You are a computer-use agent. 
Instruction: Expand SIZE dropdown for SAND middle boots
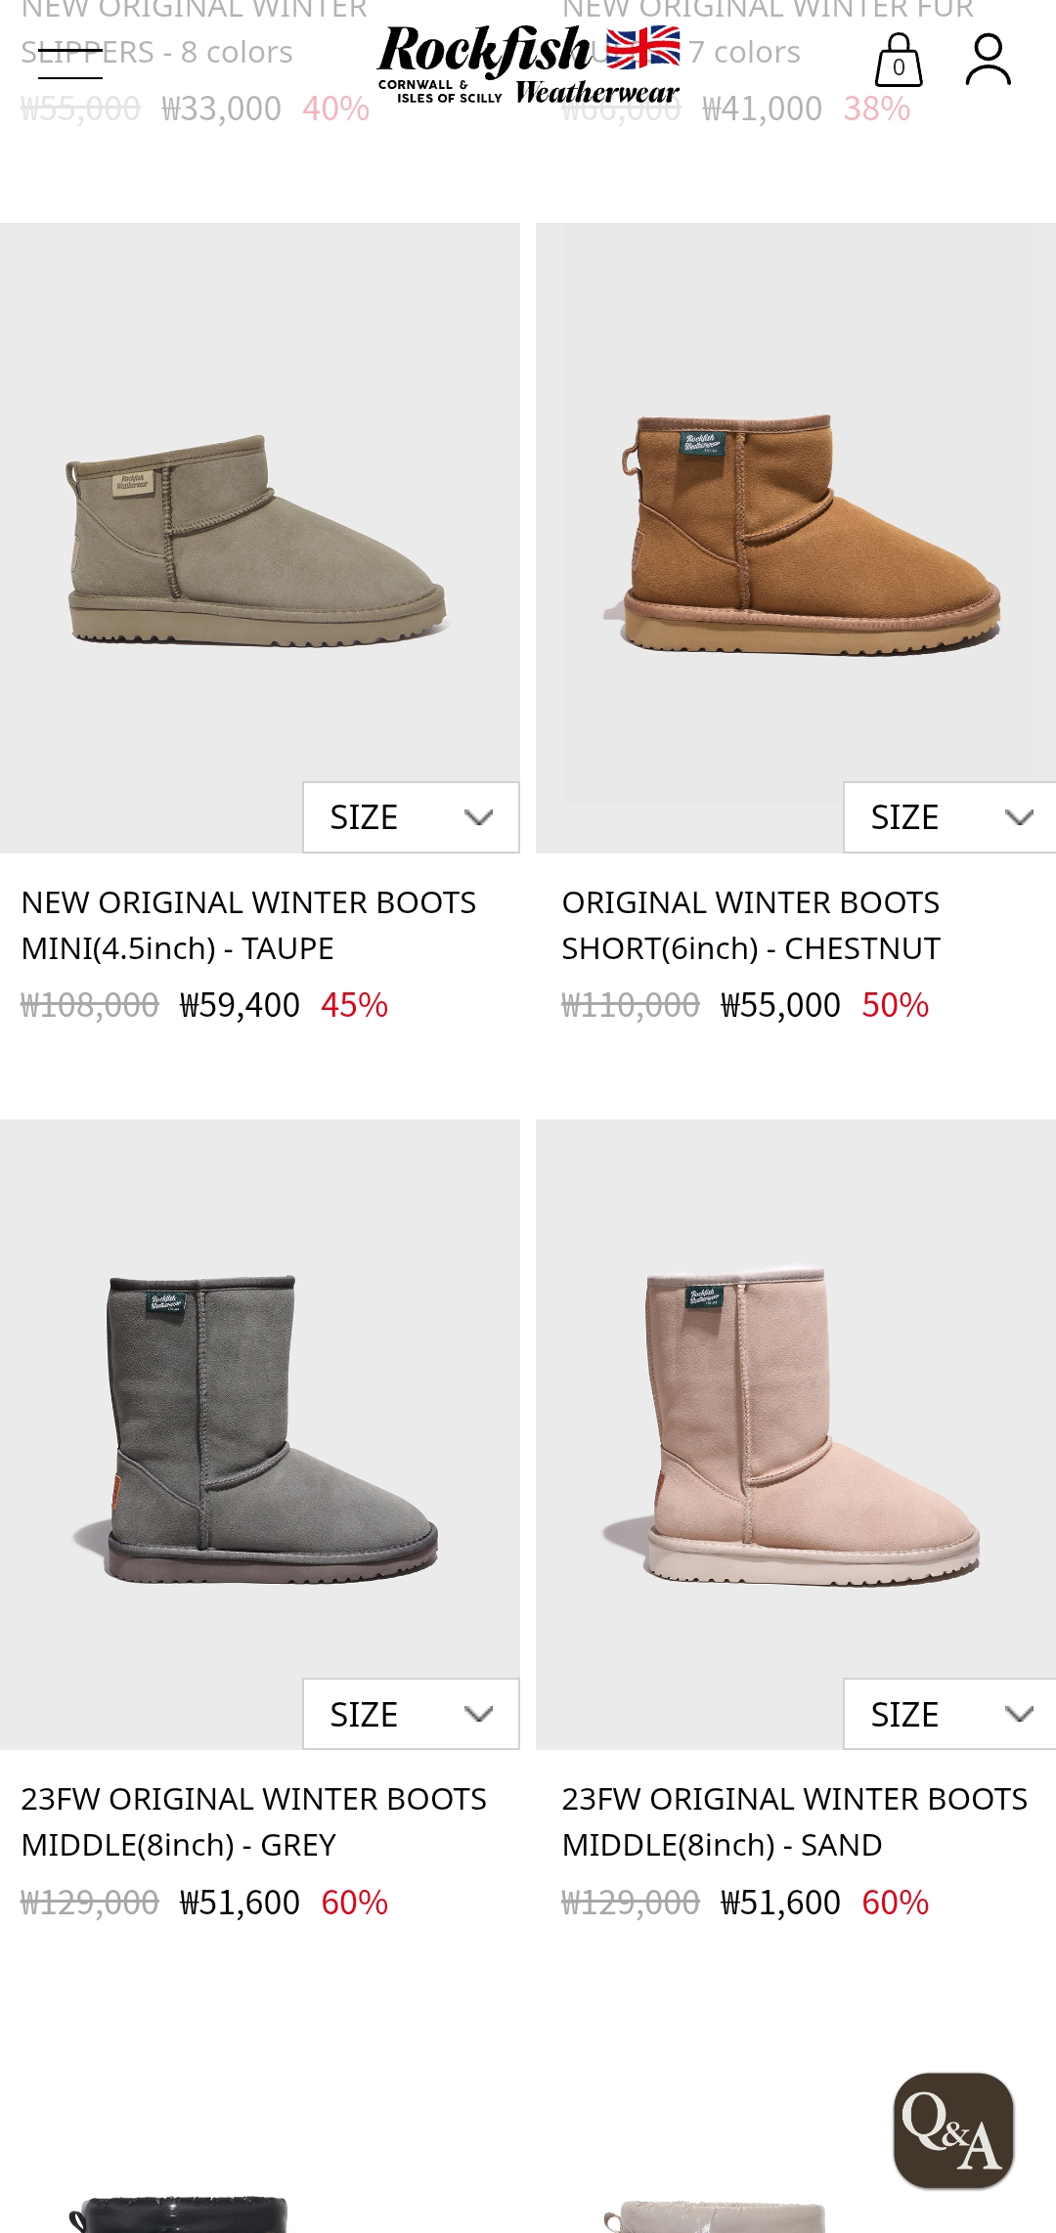pos(950,1714)
